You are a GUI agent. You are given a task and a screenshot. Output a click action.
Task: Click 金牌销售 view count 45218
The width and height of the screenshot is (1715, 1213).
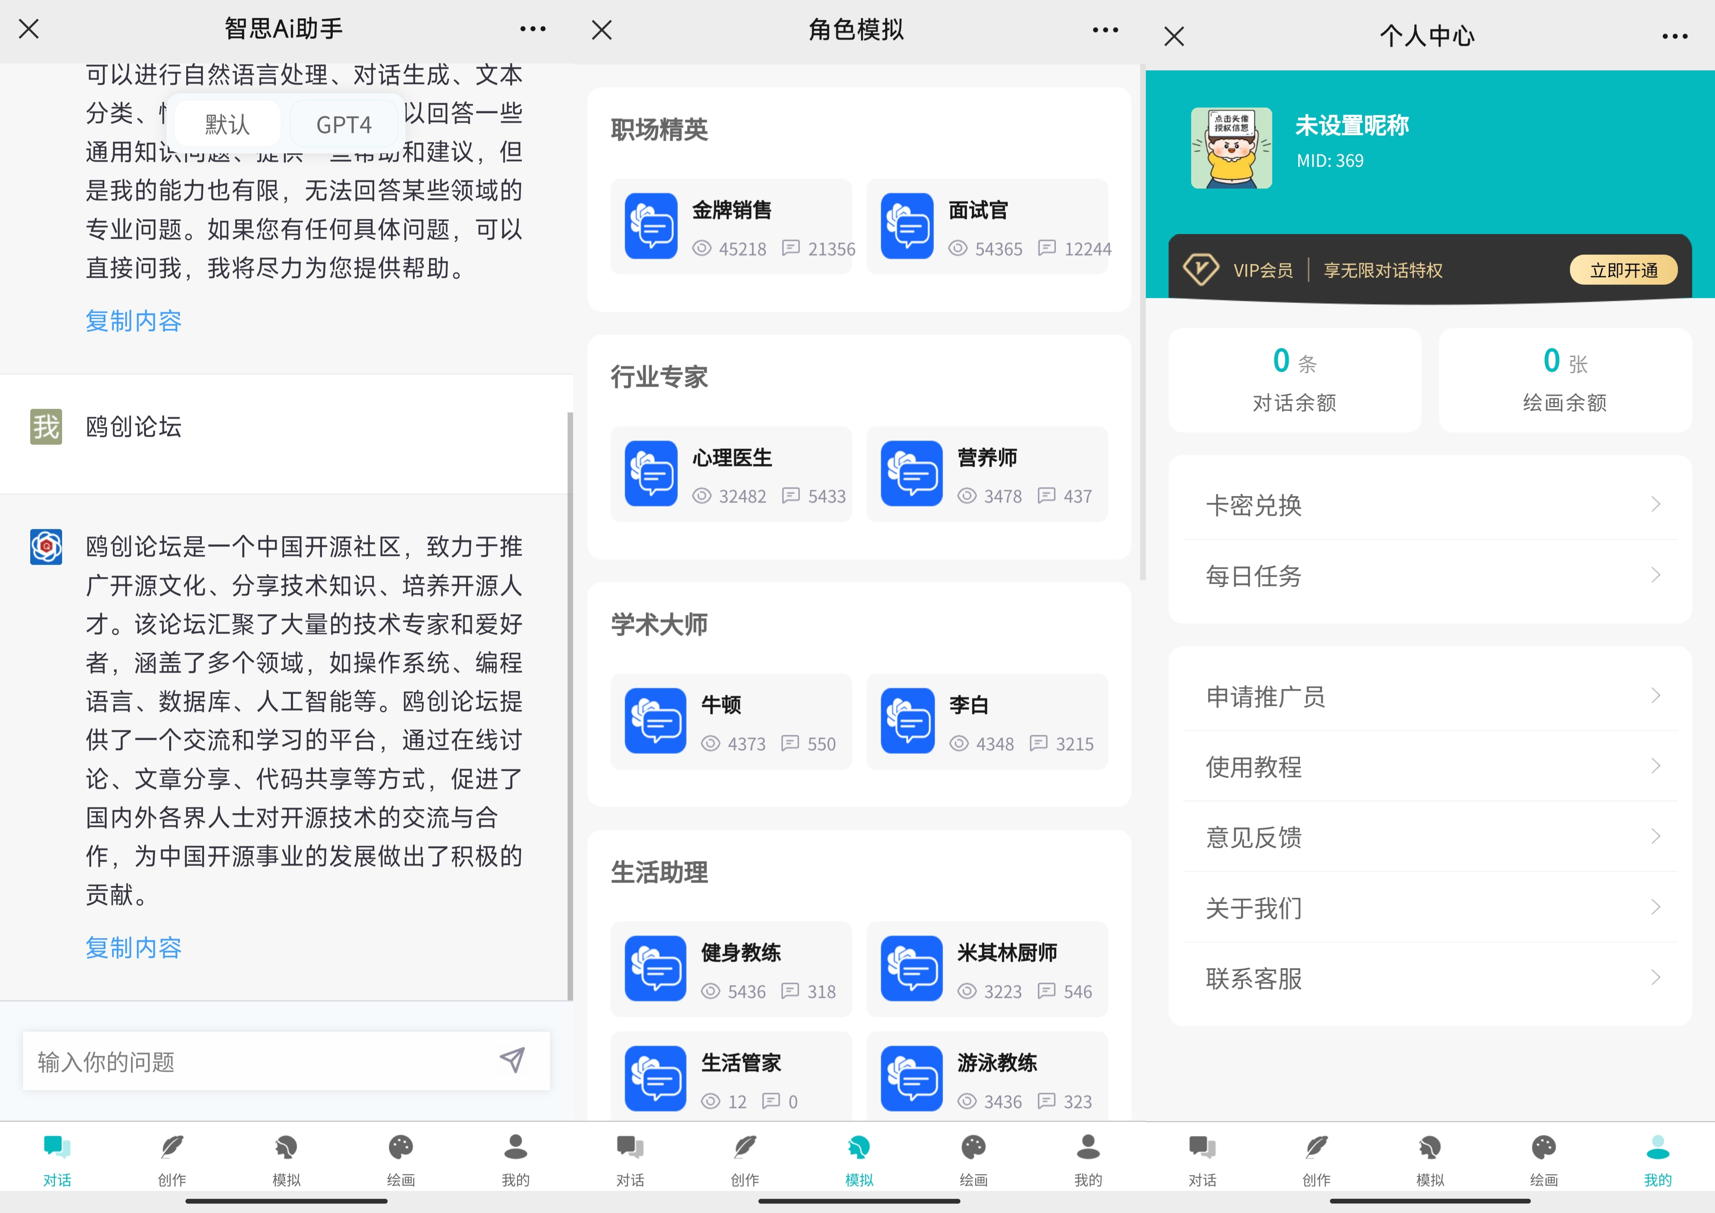point(742,249)
